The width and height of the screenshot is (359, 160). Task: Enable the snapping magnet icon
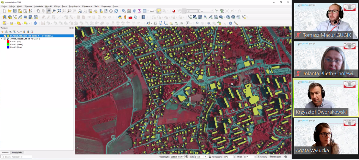pos(174,11)
